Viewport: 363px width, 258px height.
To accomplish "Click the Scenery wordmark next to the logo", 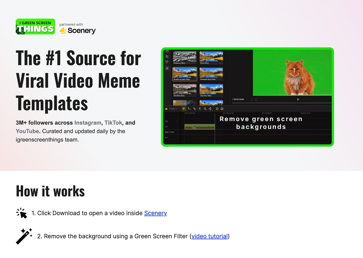I will 82,31.
